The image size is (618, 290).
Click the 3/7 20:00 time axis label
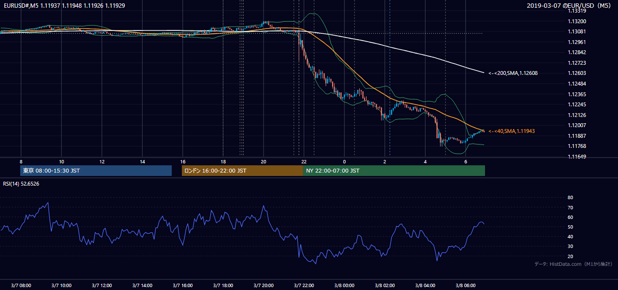(x=263, y=285)
